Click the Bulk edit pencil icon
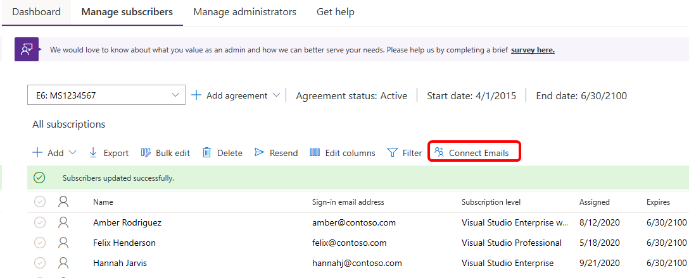 pos(145,153)
